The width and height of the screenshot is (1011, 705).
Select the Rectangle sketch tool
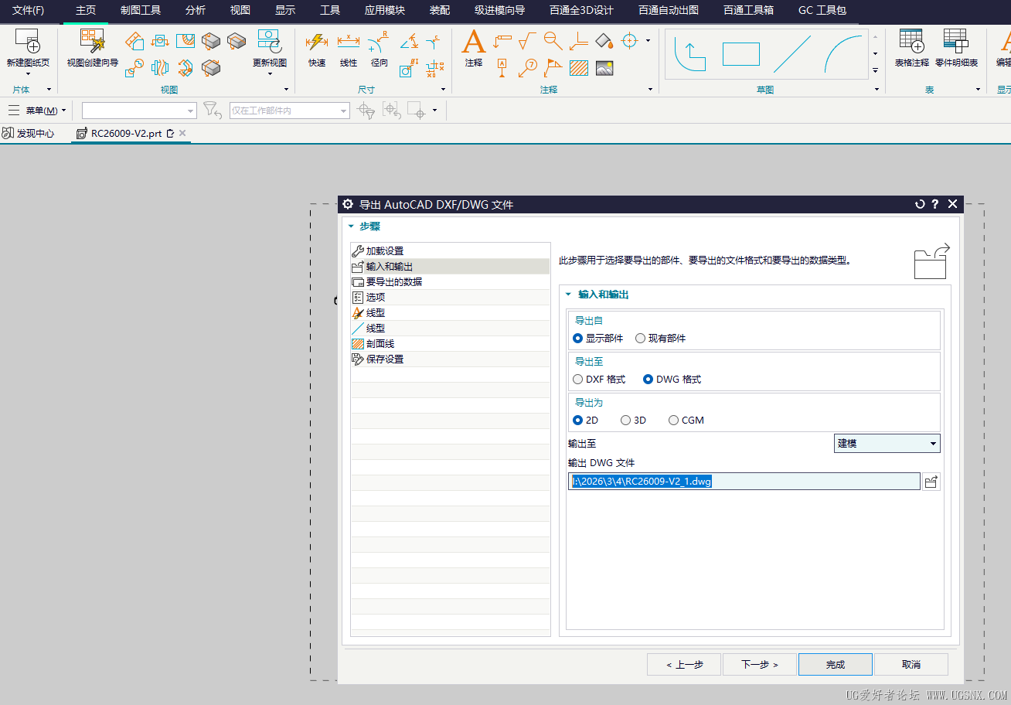coord(741,54)
